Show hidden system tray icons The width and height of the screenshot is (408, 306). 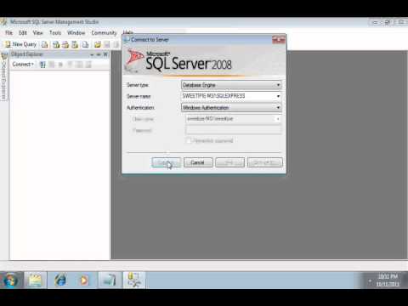tap(370, 280)
